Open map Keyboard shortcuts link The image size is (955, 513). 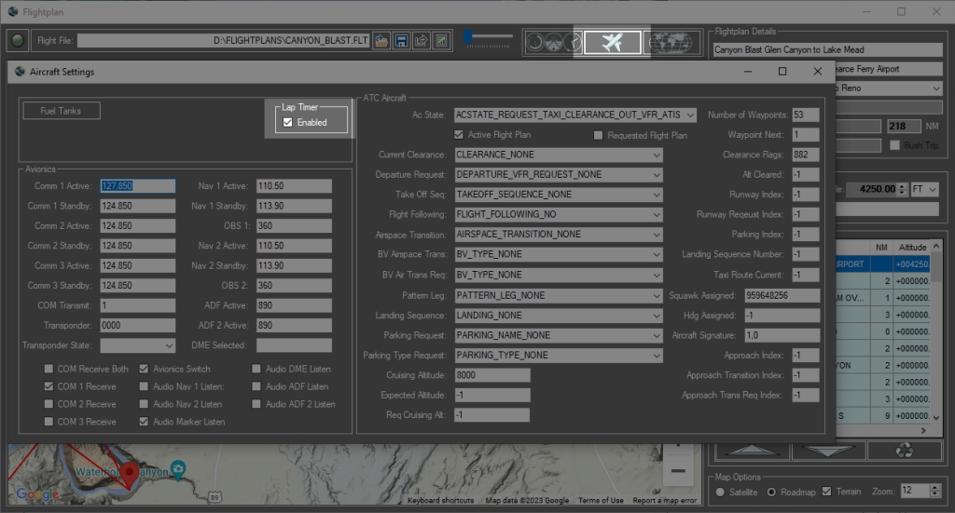[440, 500]
